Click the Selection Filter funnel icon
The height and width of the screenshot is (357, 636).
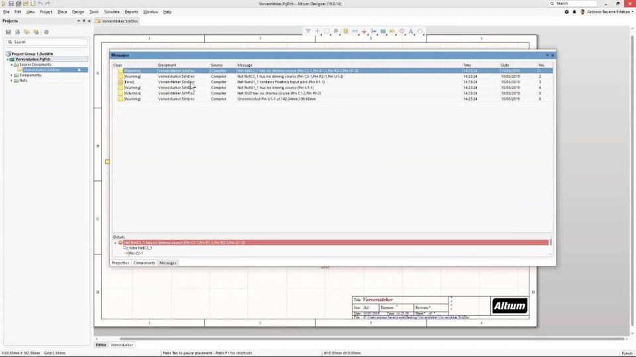(308, 31)
